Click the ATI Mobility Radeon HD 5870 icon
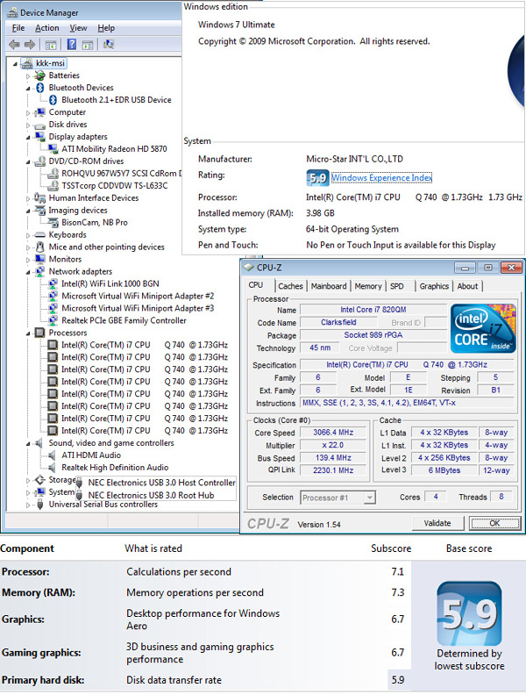 53,149
